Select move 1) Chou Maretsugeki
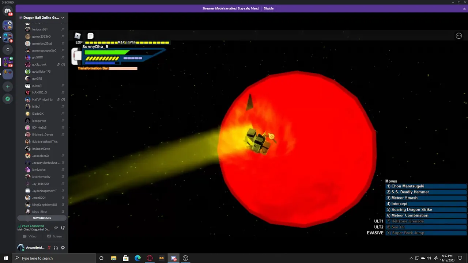This screenshot has height=263, width=468. click(x=426, y=186)
